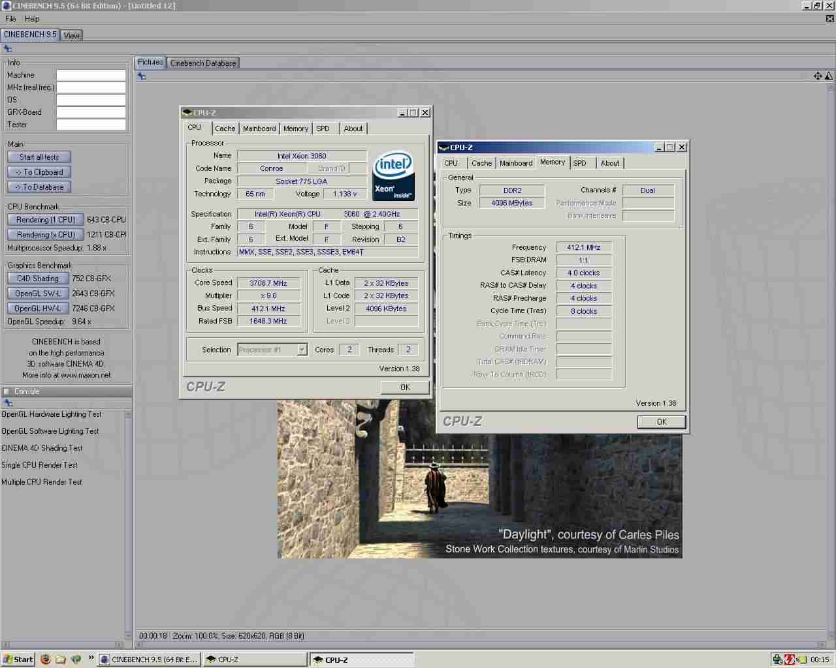The height and width of the screenshot is (668, 836).
Task: Select the CINEBENCH 9.5 tab
Action: tap(30, 35)
